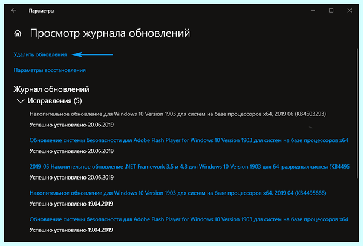Select 'Успешно установлено 20.06.2019' under .NET Framework update

(x=71, y=178)
